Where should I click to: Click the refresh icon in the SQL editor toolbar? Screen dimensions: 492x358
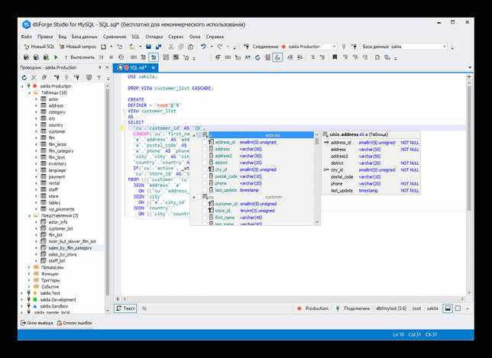(257, 57)
